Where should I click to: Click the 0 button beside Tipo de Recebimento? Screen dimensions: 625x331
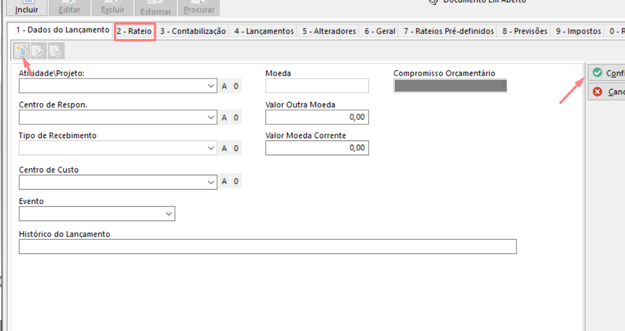pyautogui.click(x=236, y=148)
